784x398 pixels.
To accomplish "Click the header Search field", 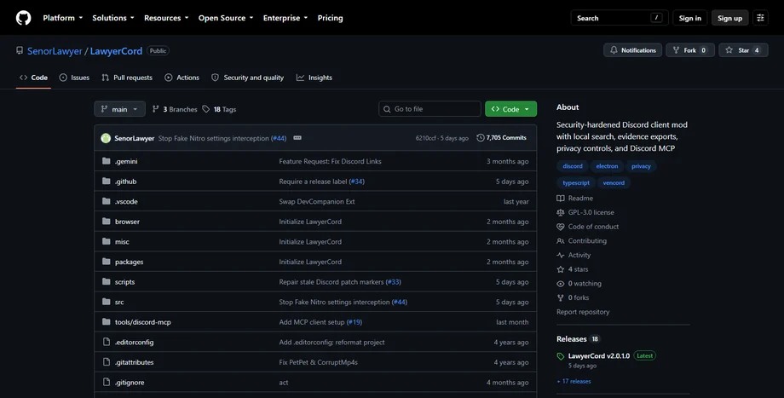I will [620, 18].
